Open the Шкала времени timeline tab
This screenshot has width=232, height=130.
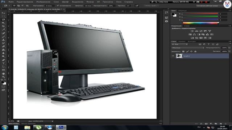[x=28, y=123]
